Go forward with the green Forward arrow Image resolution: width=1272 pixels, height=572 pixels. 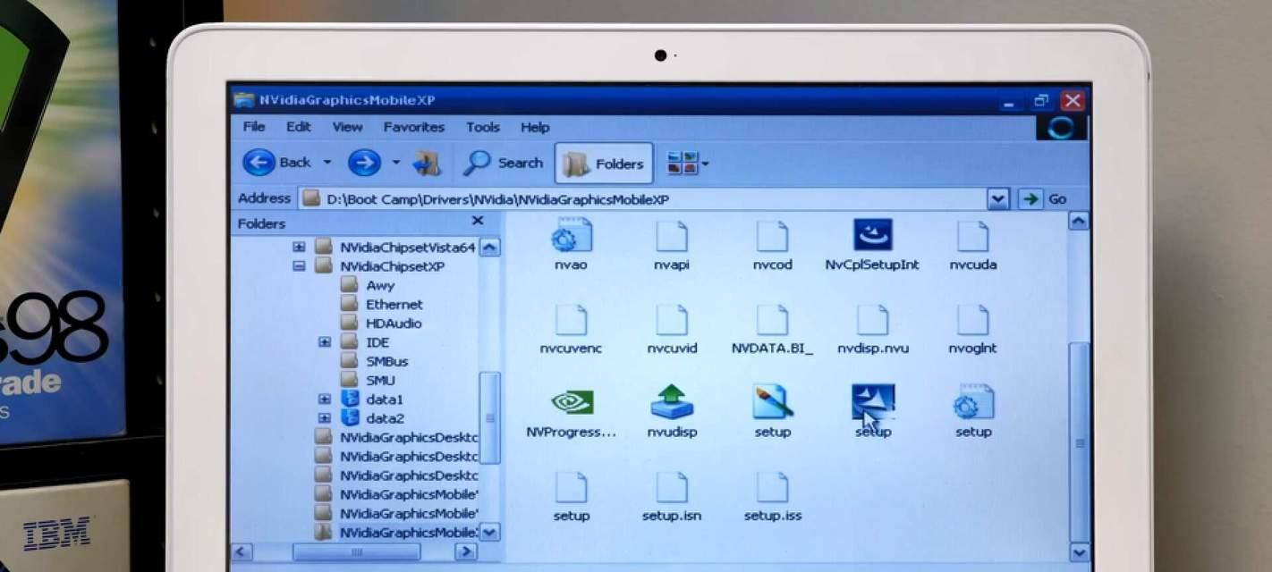pyautogui.click(x=364, y=163)
